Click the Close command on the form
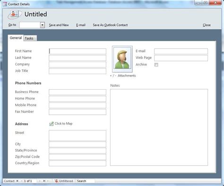This screenshot has width=224, height=186. click(x=207, y=25)
